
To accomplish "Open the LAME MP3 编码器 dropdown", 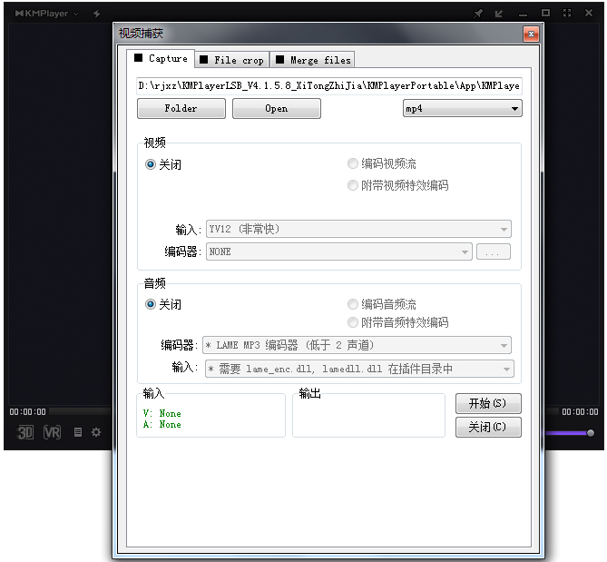I will tap(357, 345).
